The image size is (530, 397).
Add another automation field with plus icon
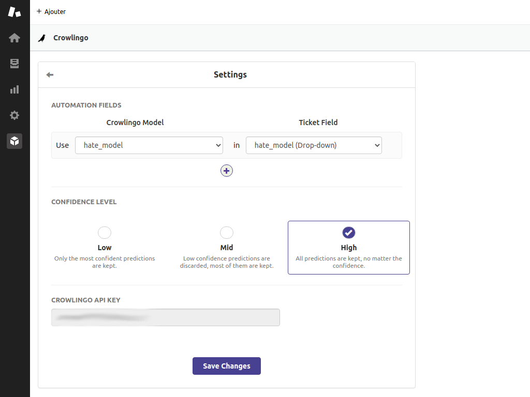tap(227, 171)
